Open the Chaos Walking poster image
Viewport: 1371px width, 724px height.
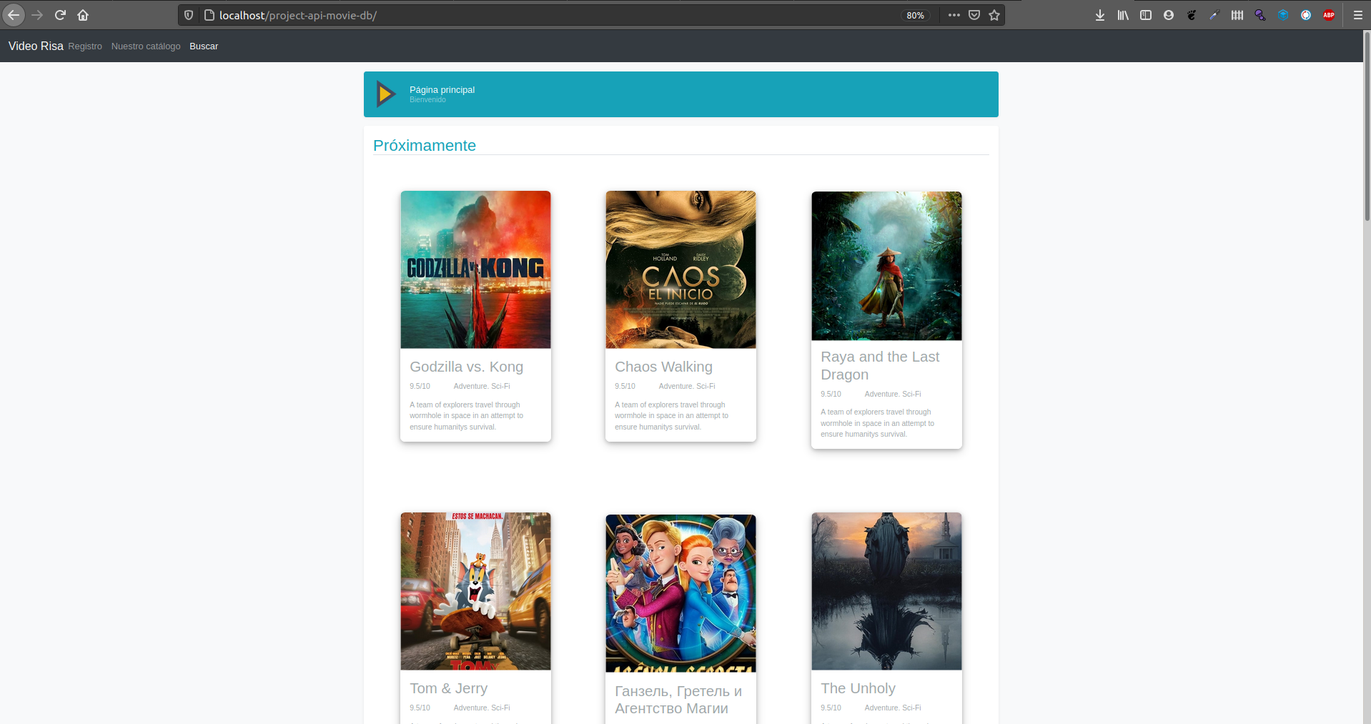click(x=680, y=269)
